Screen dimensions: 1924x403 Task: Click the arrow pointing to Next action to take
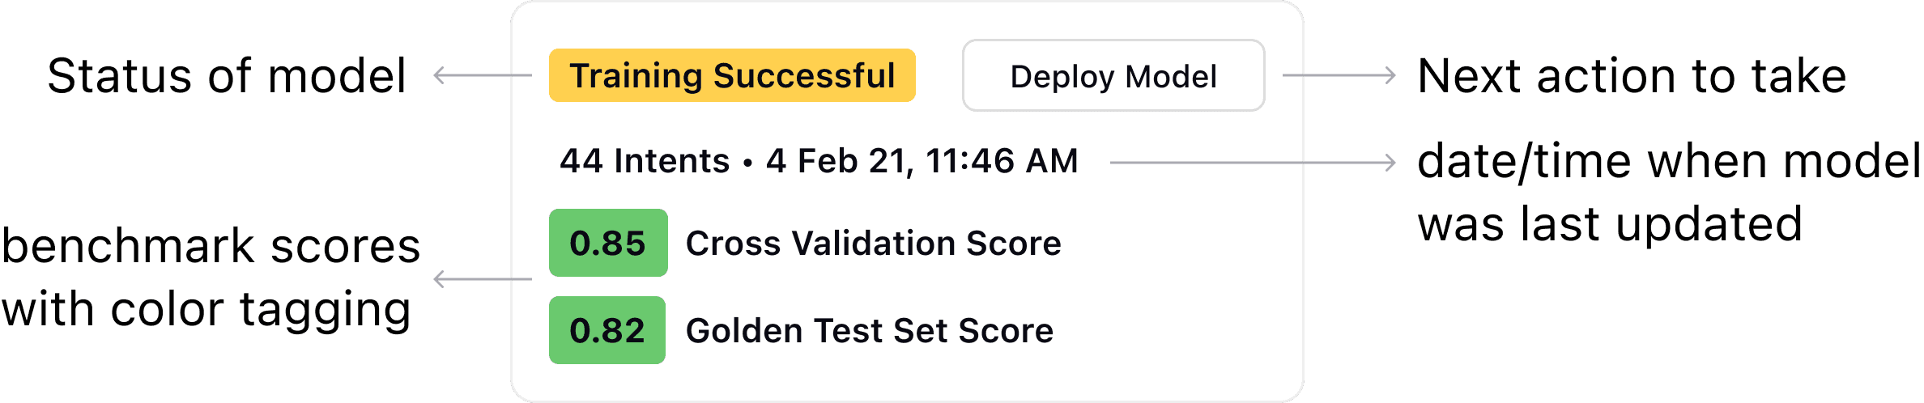(x=1339, y=75)
